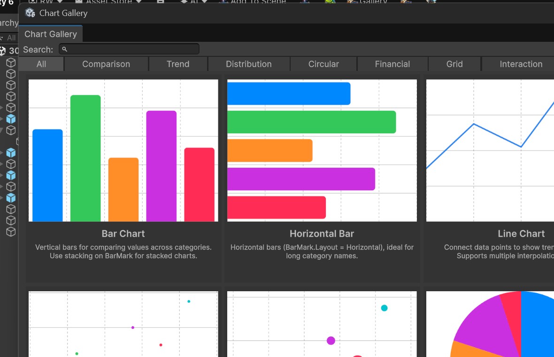Select the Bar Chart preview thumbnail
This screenshot has height=357, width=554.
click(x=123, y=151)
